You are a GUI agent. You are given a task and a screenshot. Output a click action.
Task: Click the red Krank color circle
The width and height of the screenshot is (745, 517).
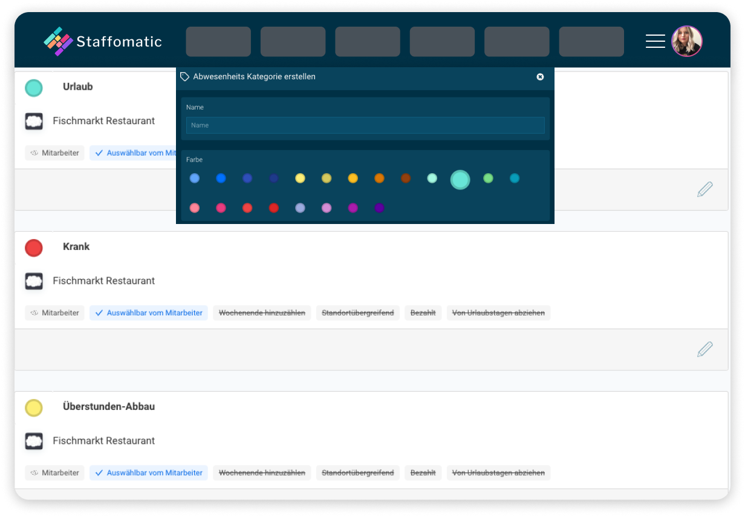coord(34,248)
